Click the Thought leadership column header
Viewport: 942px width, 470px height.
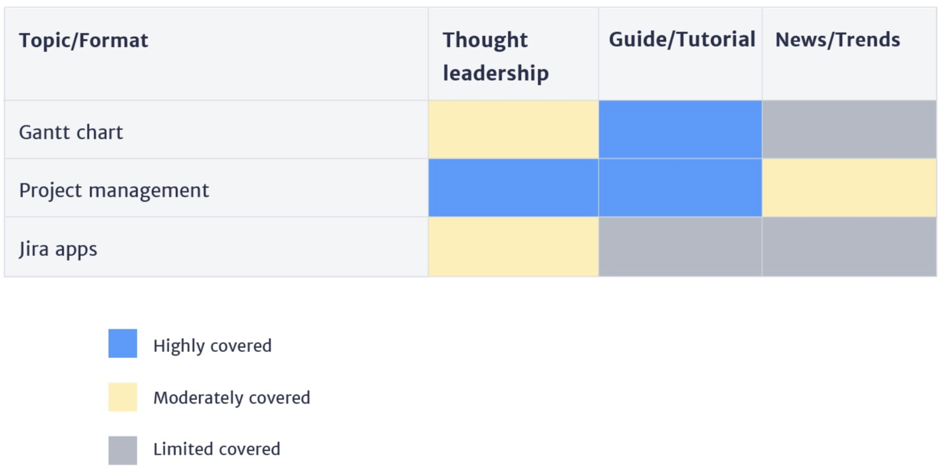[495, 56]
